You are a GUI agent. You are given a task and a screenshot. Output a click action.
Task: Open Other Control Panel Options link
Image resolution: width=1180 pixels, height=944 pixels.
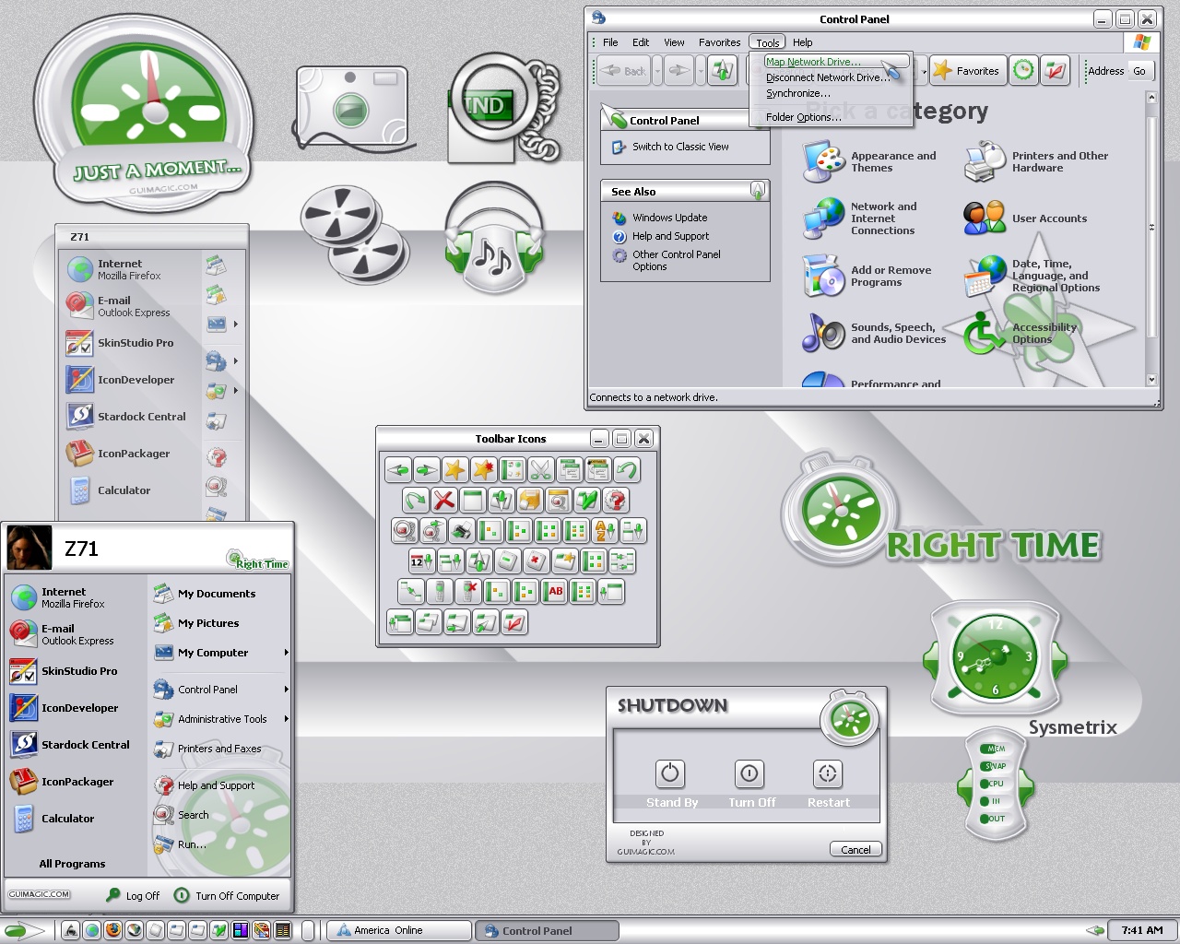677,260
